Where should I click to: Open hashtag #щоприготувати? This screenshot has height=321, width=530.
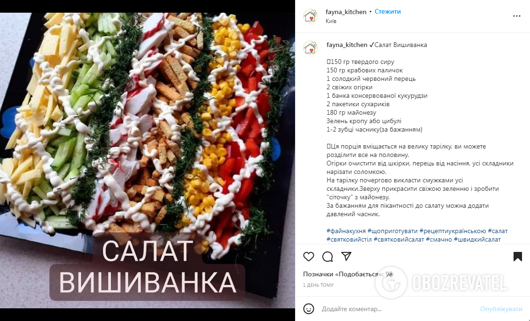(392, 231)
